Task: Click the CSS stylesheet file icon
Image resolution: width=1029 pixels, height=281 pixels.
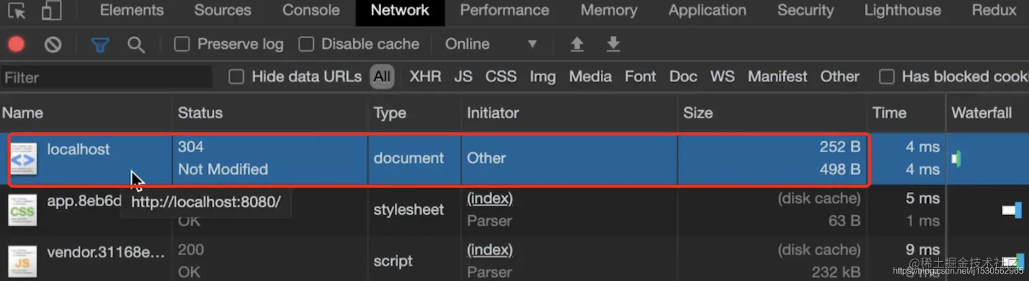Action: point(22,210)
